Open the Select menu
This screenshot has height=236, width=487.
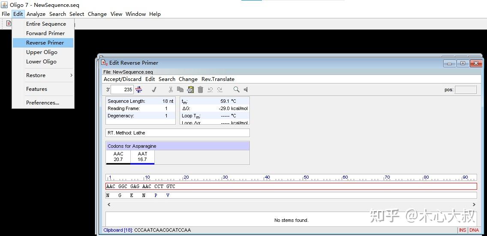(x=77, y=14)
